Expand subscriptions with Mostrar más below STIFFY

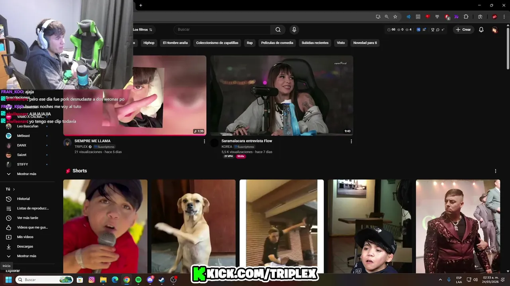point(27,174)
